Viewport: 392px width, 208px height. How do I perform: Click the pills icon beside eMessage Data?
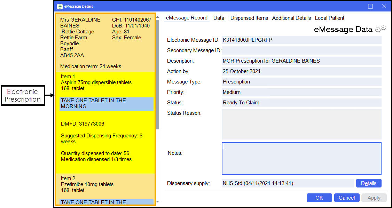(x=381, y=29)
